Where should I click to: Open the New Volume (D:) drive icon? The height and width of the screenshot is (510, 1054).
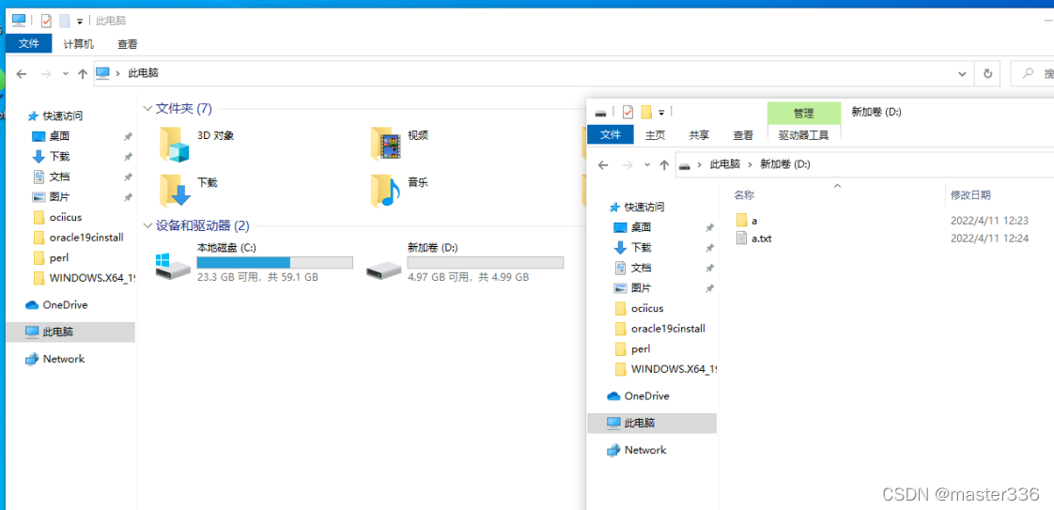coord(384,269)
